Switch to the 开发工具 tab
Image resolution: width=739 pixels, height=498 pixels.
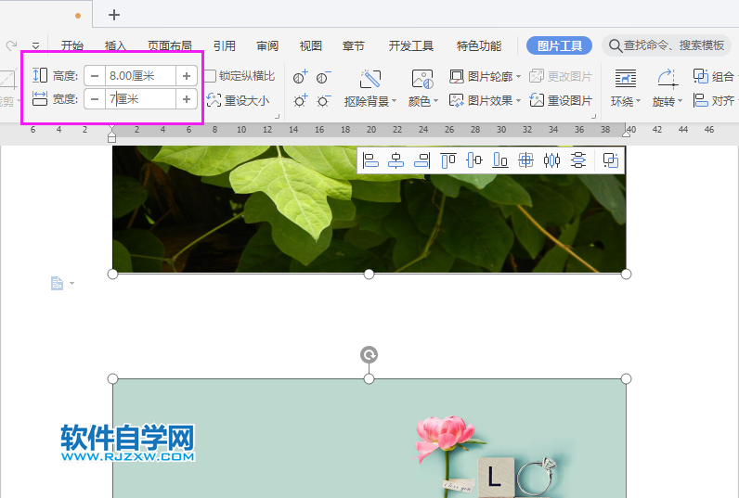click(411, 45)
